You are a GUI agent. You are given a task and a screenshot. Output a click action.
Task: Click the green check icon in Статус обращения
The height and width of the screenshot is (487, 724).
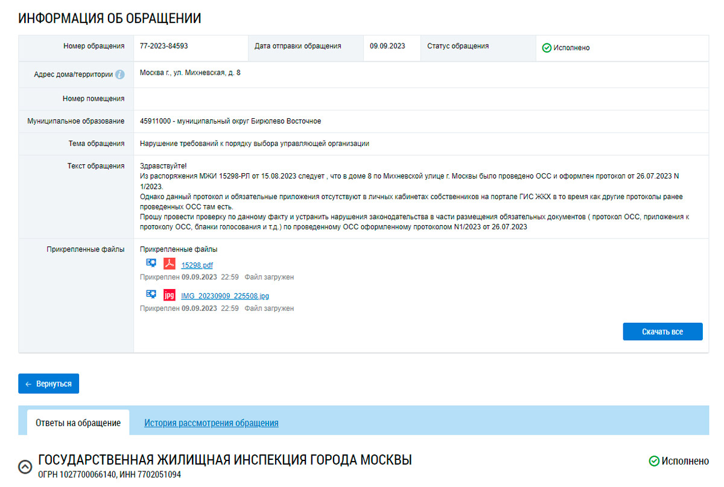pyautogui.click(x=547, y=48)
